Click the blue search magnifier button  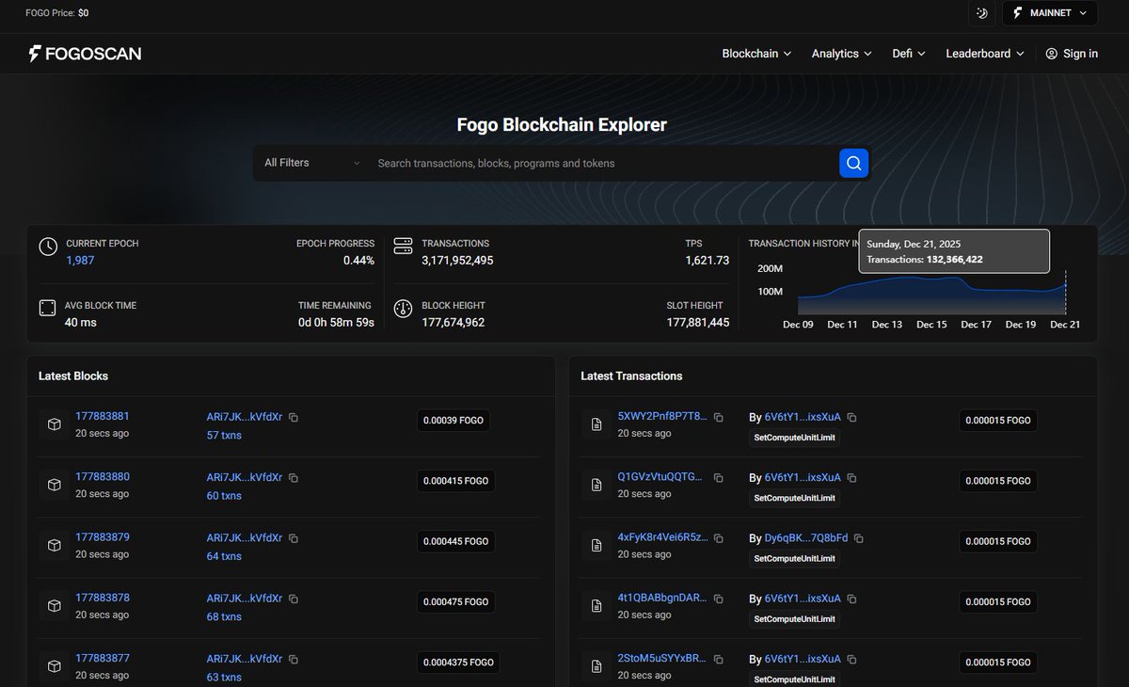(853, 163)
